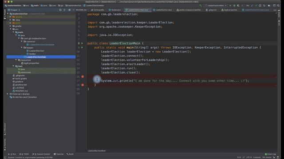Image resolution: width=284 pixels, height=159 pixels.
Task: Open the Project view dropdown
Action: point(14,10)
